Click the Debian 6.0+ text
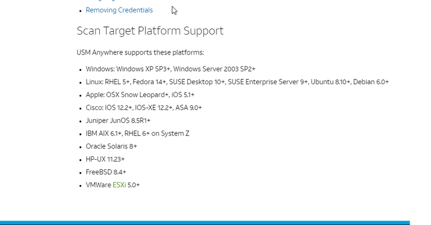The image size is (431, 225). [x=371, y=82]
